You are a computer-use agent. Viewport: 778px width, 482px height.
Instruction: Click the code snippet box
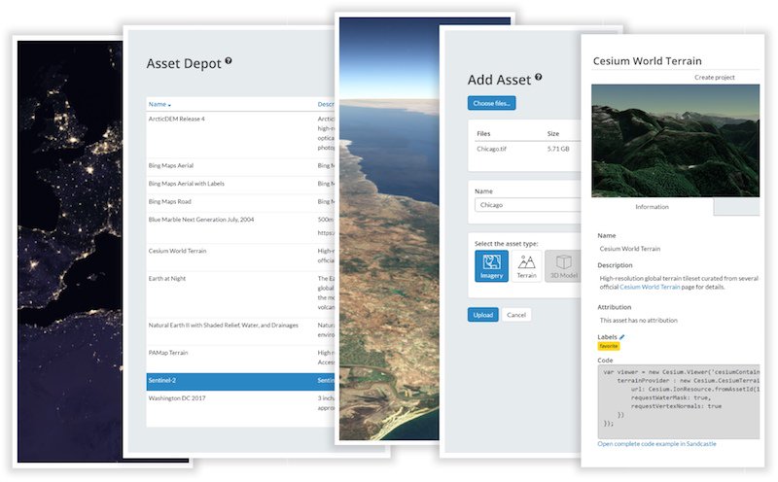coord(678,401)
